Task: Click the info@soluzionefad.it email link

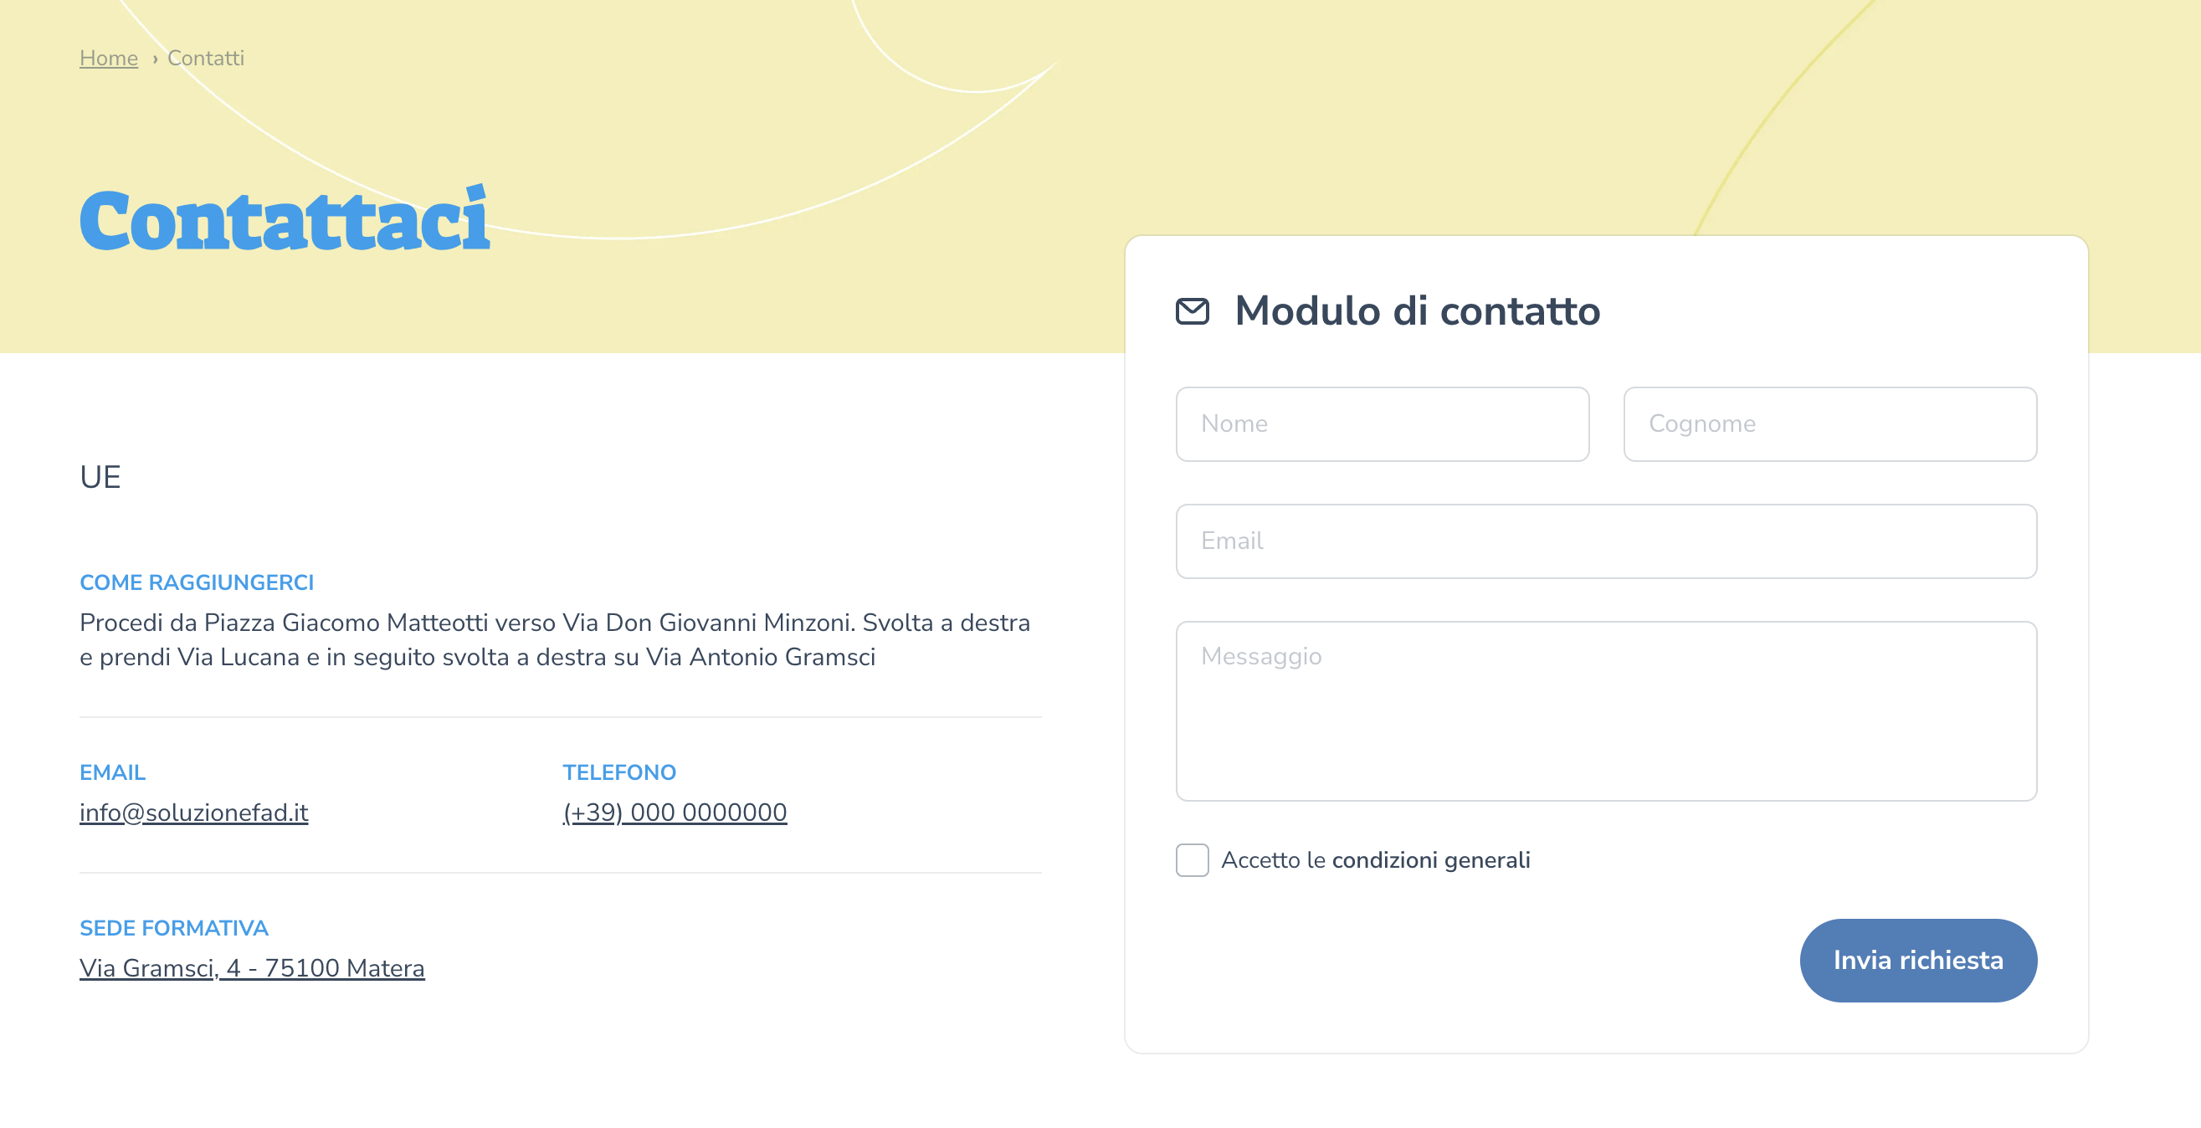Action: (194, 812)
